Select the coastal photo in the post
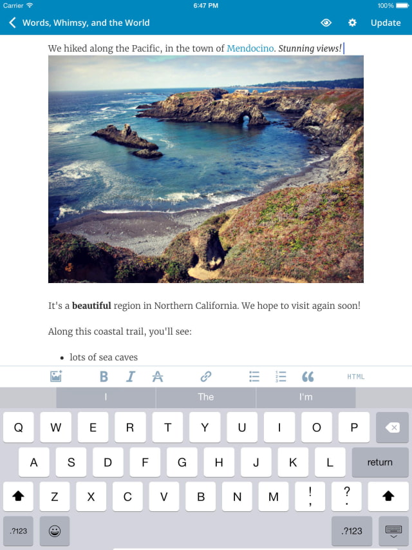Image resolution: width=412 pixels, height=550 pixels. (x=206, y=169)
